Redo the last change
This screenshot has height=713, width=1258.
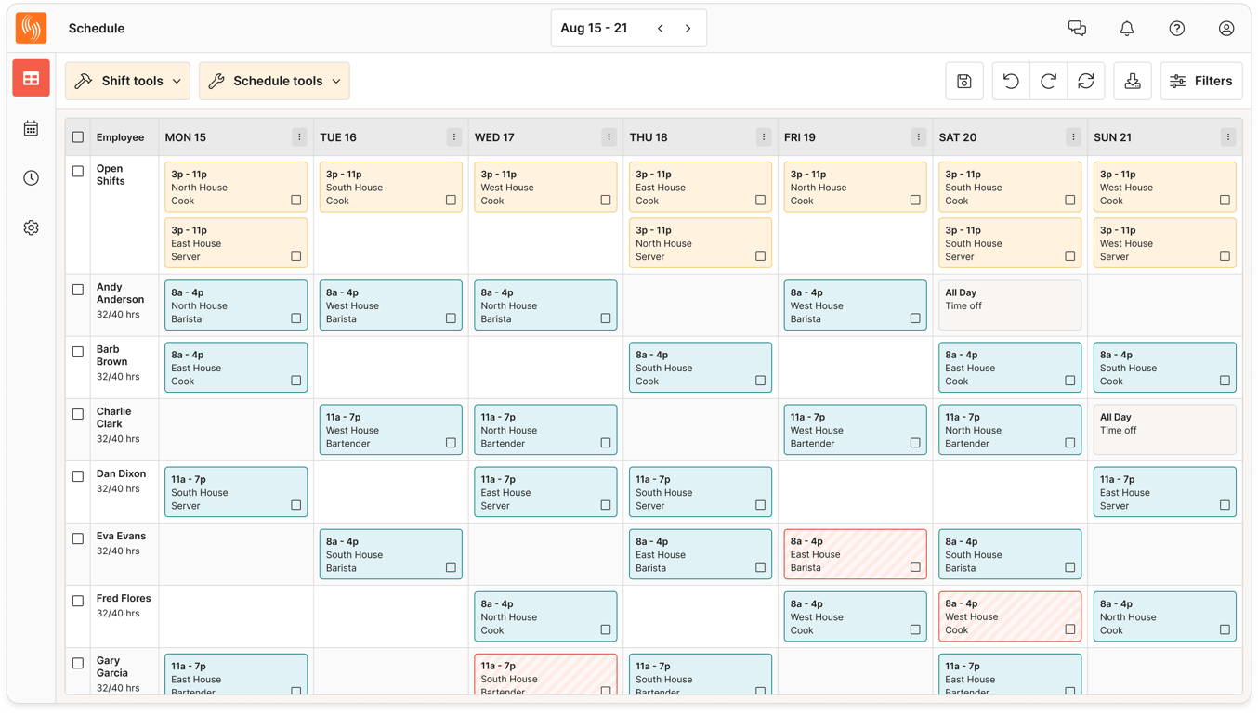click(x=1048, y=81)
